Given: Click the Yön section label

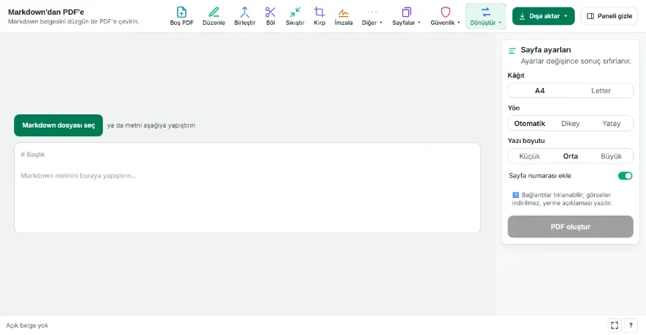Looking at the screenshot, I should coord(513,108).
